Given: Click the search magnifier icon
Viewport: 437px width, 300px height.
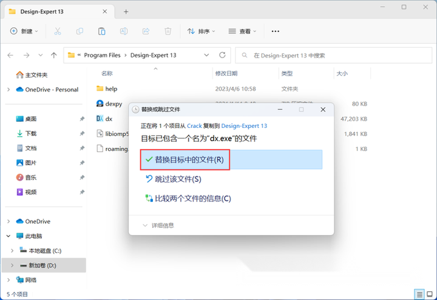Looking at the screenshot, I should [245, 55].
